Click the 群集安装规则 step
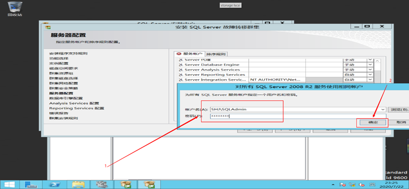Screen dimensions: 409x189 [x=63, y=118]
